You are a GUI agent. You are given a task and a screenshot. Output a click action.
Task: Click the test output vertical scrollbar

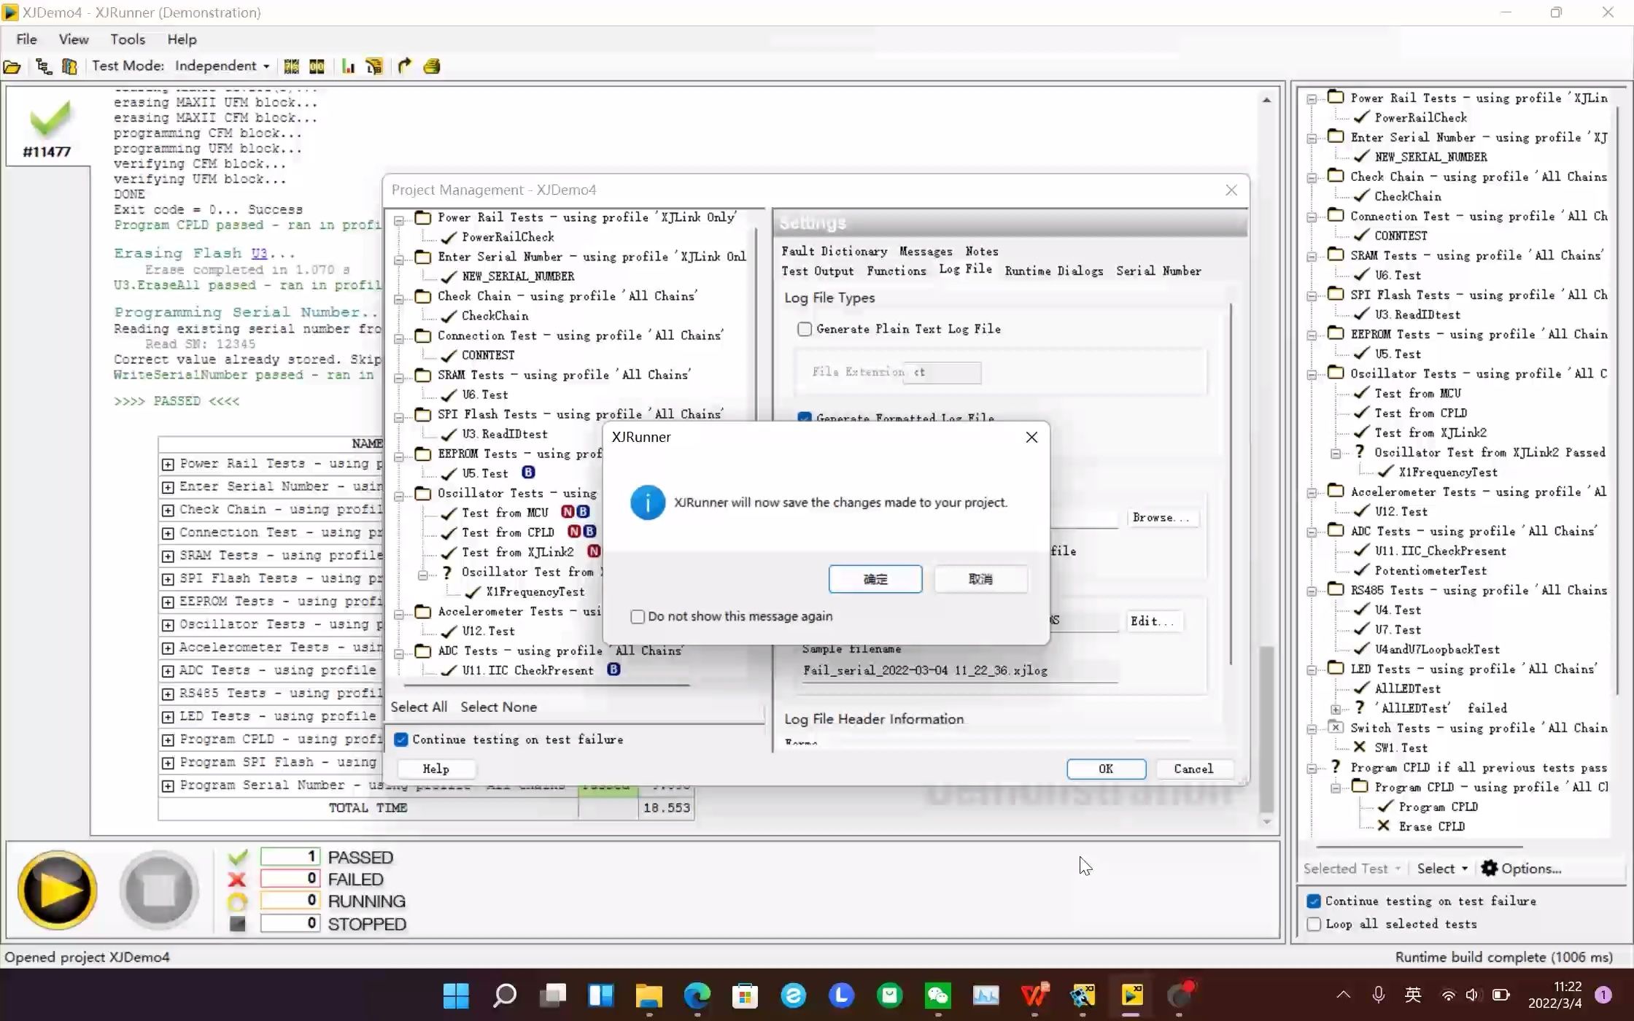[1267, 729]
